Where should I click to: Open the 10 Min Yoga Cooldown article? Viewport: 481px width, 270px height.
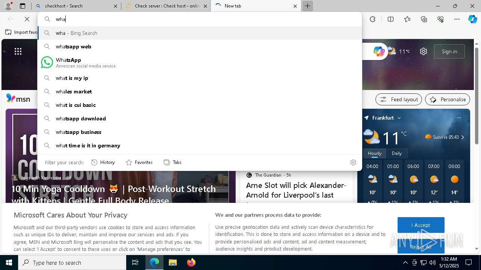coord(113,194)
